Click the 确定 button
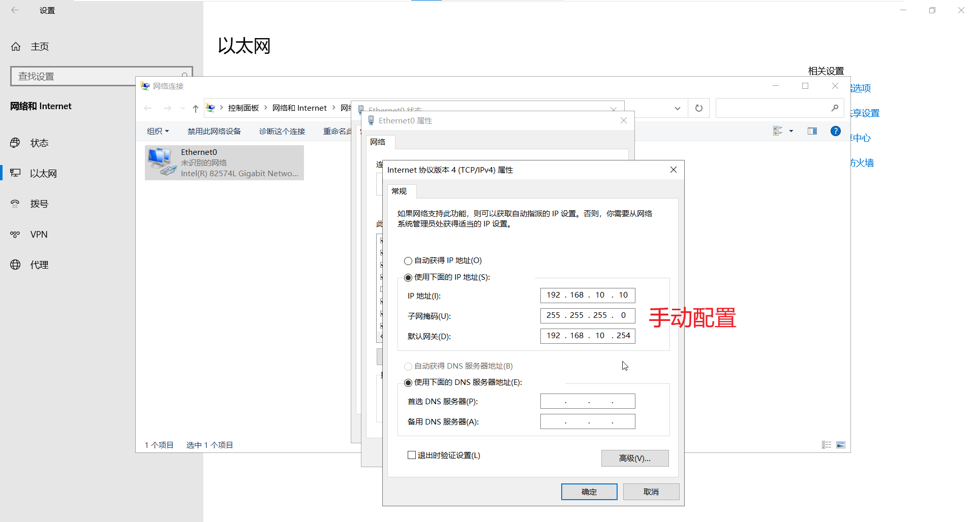The image size is (976, 522). [x=589, y=492]
